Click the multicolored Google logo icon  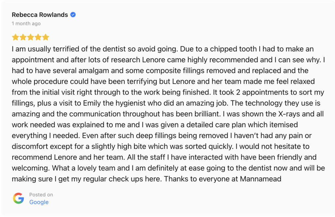pos(18,198)
